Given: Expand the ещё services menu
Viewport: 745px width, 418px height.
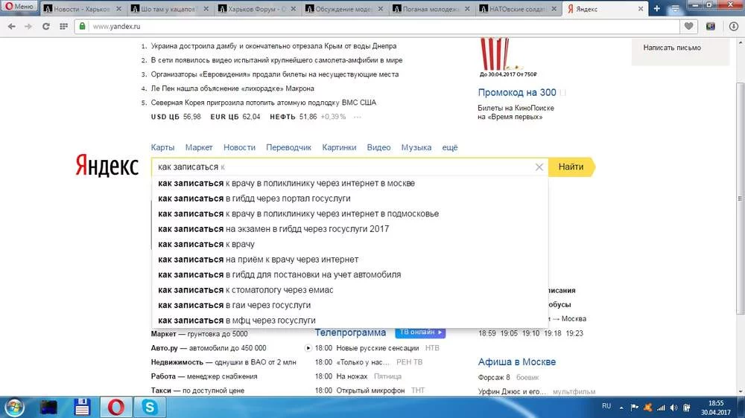Looking at the screenshot, I should point(450,147).
